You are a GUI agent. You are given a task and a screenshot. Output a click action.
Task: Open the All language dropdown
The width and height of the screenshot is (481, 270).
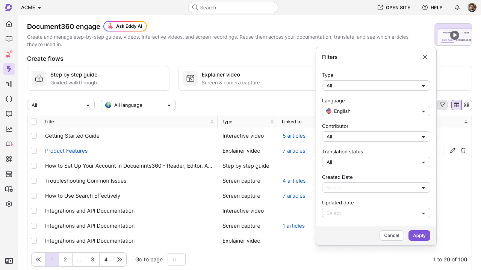click(x=138, y=105)
